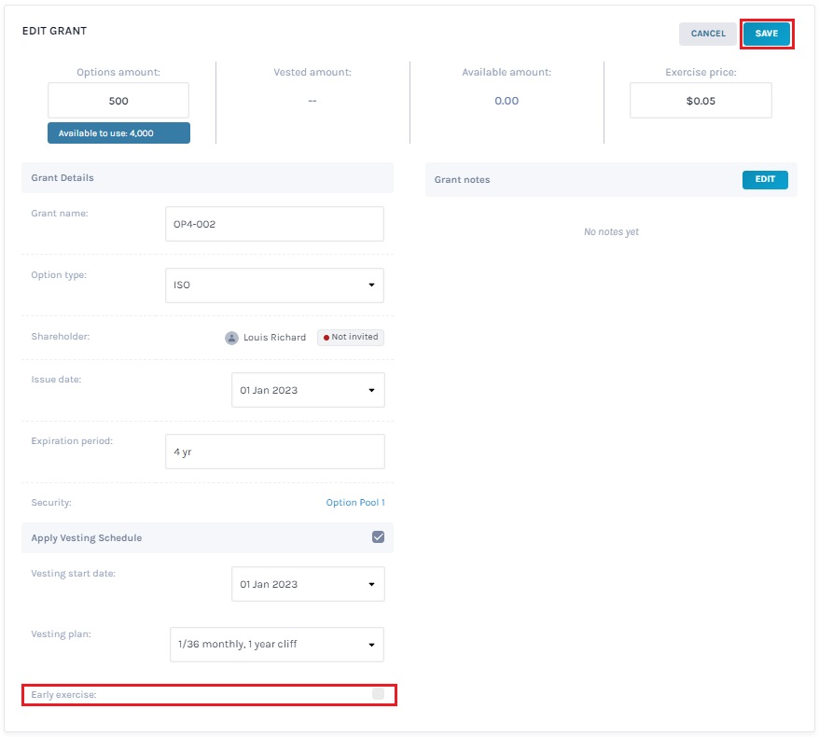The height and width of the screenshot is (737, 819).
Task: Click the Options amount field
Action: 118,100
